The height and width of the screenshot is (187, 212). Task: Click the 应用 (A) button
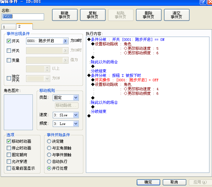[x=200, y=182]
